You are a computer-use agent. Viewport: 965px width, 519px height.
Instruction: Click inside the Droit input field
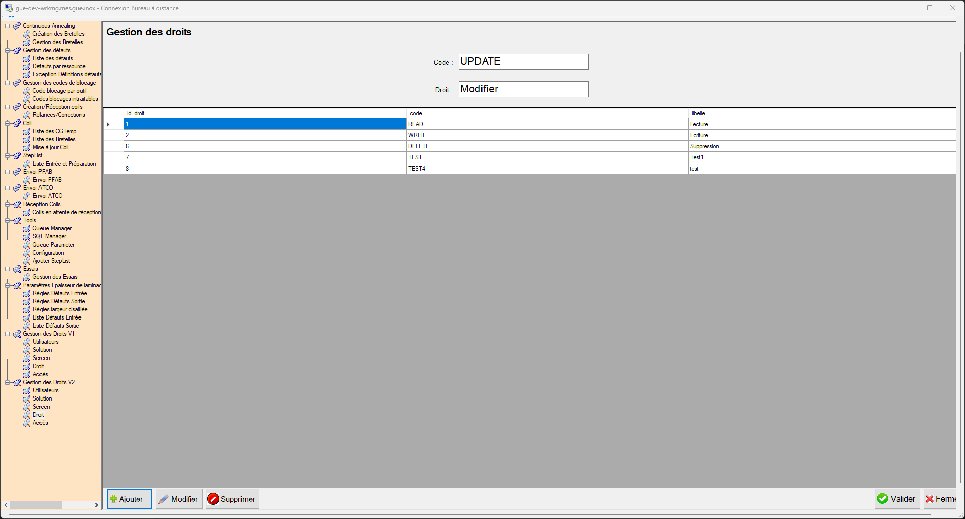pos(523,89)
